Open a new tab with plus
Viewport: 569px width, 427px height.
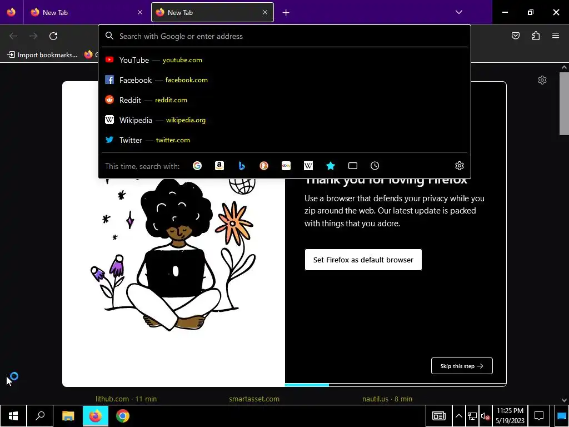[286, 13]
